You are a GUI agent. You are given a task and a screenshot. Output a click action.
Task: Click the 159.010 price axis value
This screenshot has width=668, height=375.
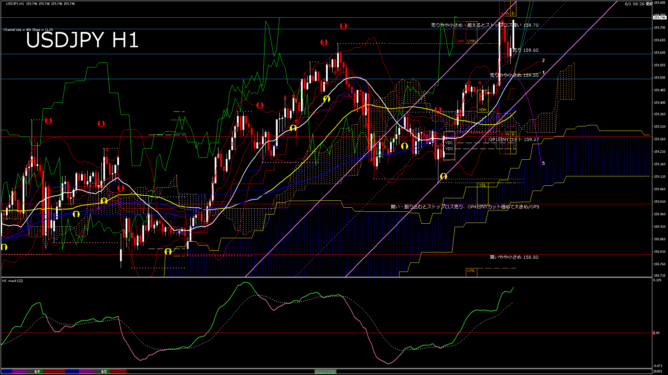pos(660,202)
